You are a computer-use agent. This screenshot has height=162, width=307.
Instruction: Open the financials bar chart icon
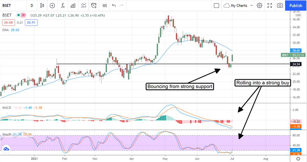tap(73, 5)
